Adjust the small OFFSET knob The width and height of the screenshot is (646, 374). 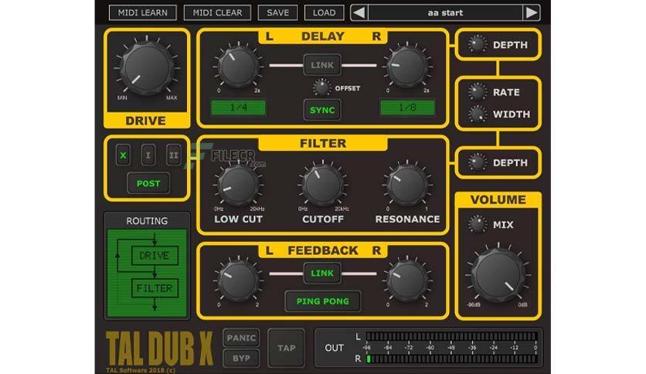(x=321, y=87)
